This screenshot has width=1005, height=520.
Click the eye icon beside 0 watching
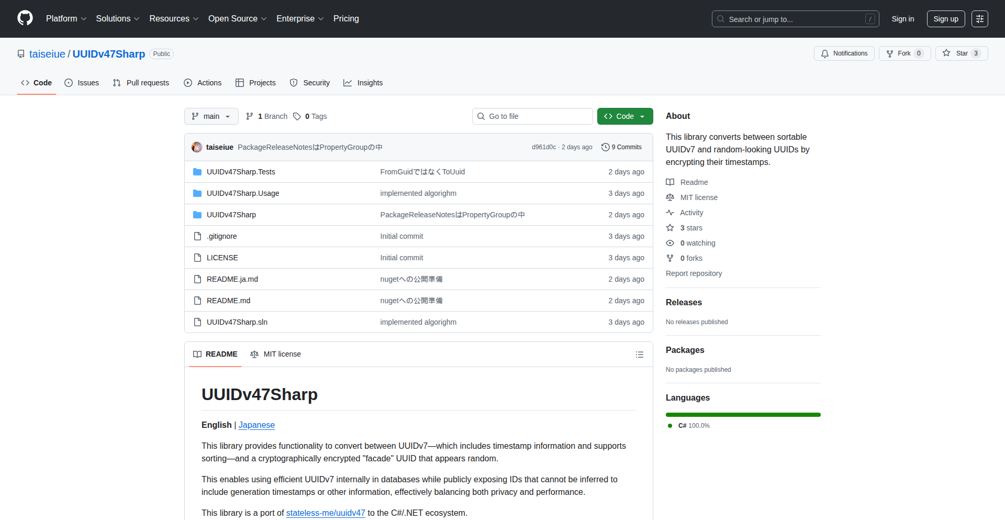(x=670, y=243)
